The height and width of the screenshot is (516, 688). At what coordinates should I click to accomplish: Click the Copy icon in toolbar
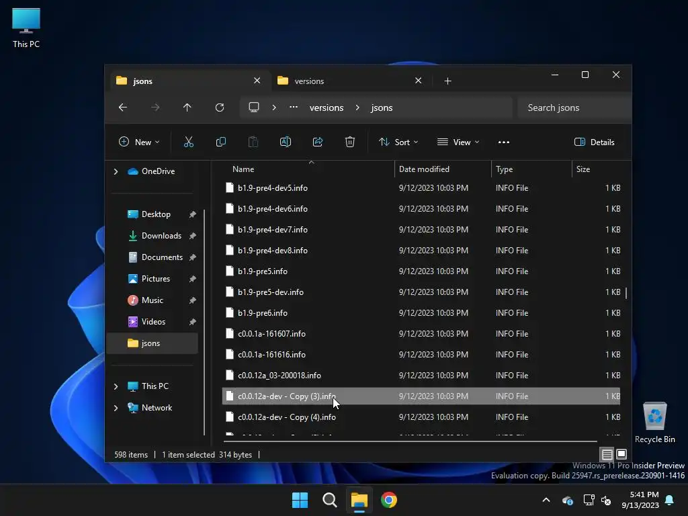coord(220,142)
